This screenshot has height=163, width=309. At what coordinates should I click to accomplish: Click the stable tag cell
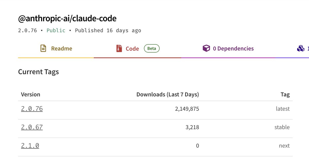(282, 127)
